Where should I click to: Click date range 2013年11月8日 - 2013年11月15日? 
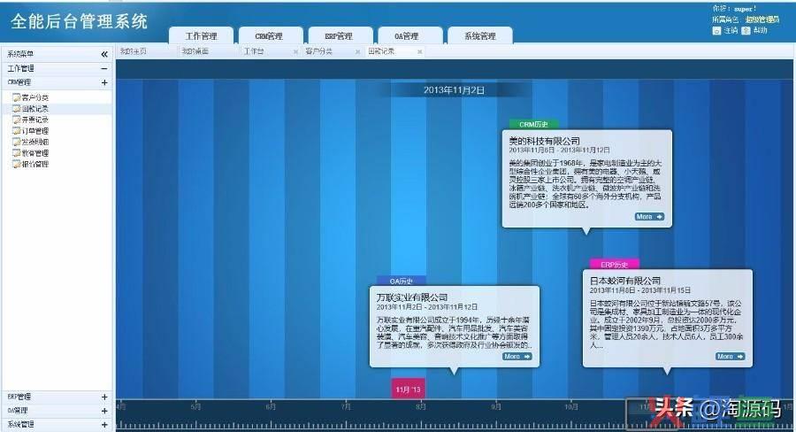[x=640, y=290]
